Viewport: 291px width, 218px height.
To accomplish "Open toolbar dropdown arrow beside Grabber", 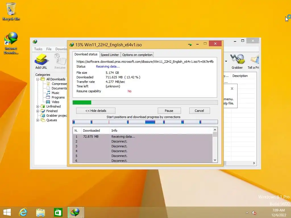I will pos(226,61).
